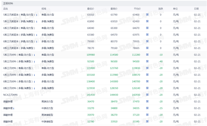
Task: Click info icon beside 5系三元前驱体（单晶/动力型）
Action: pos(37,15)
